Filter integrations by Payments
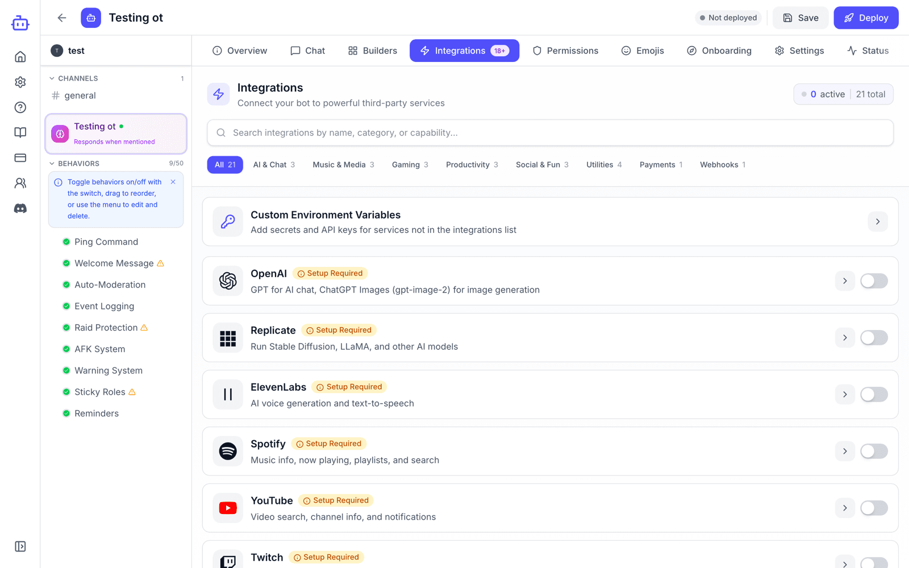This screenshot has height=568, width=909. click(661, 165)
